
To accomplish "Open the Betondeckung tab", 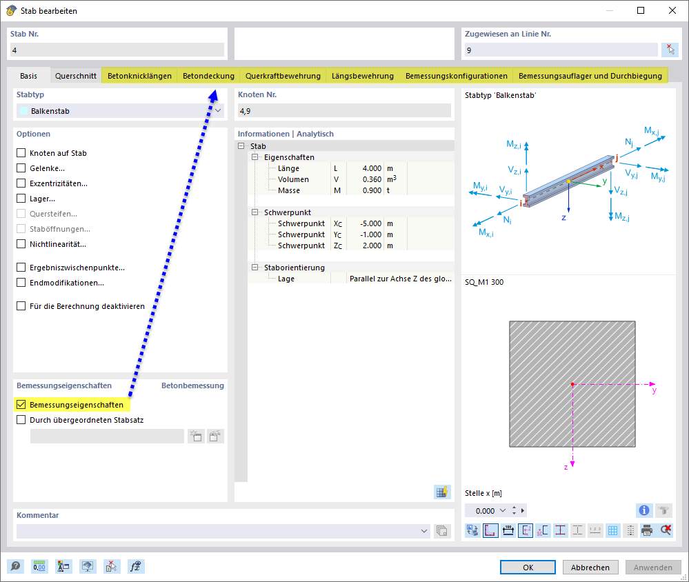I will 208,76.
